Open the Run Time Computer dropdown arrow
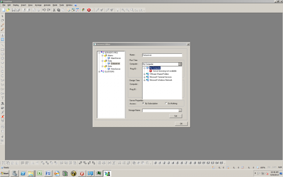This screenshot has height=177, width=283. [180, 64]
